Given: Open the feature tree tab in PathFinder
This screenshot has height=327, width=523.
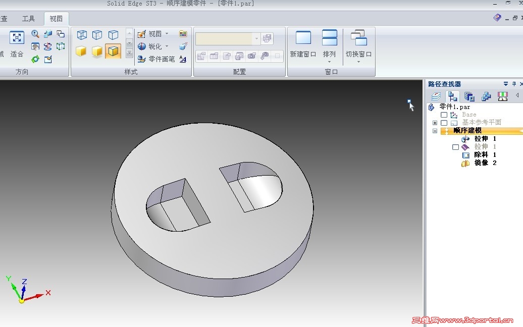Looking at the screenshot, I should pos(452,96).
